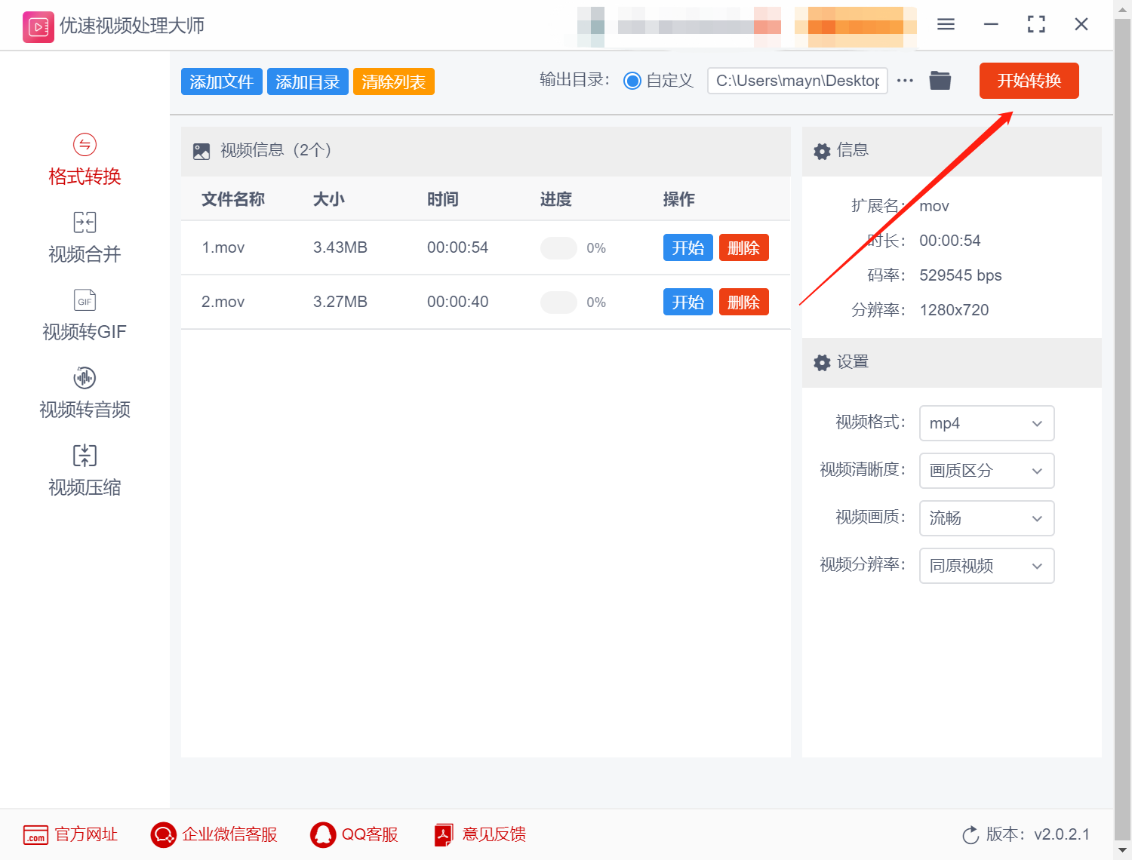The image size is (1132, 860).
Task: Browse output path with the three dots
Action: (905, 81)
